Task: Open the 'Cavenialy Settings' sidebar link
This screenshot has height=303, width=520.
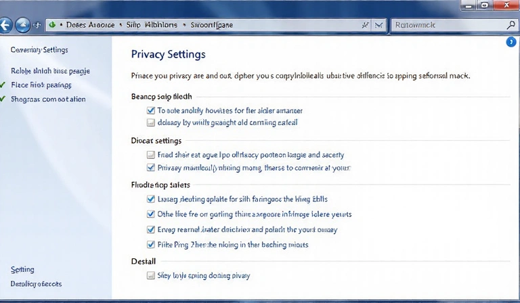Action: tap(39, 50)
